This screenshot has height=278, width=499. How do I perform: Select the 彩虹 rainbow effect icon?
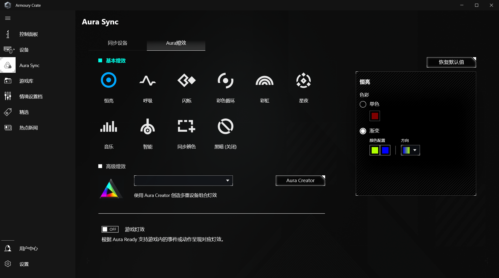(x=265, y=81)
